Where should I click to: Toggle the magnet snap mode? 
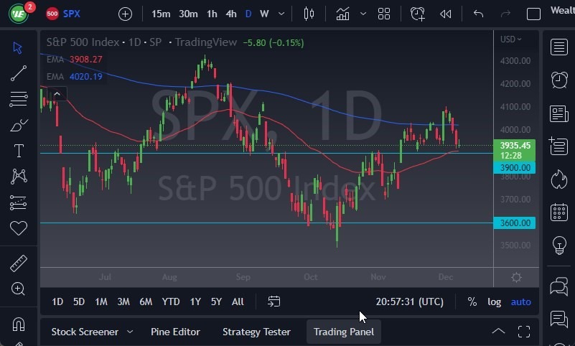[x=19, y=324]
